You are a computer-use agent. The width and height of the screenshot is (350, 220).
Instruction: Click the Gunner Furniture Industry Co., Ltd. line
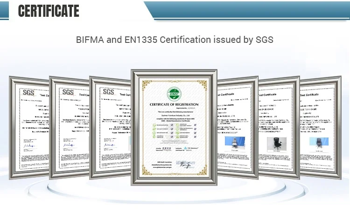tap(175, 116)
